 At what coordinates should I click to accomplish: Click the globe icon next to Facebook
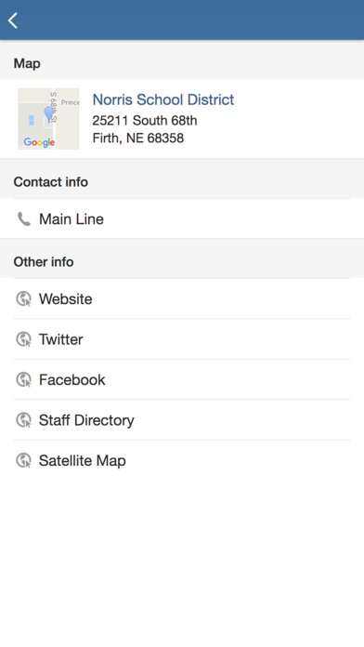pyautogui.click(x=23, y=379)
